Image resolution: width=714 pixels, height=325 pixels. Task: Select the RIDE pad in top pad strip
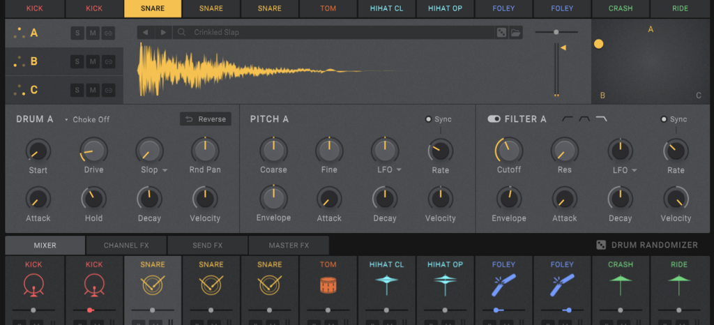680,8
